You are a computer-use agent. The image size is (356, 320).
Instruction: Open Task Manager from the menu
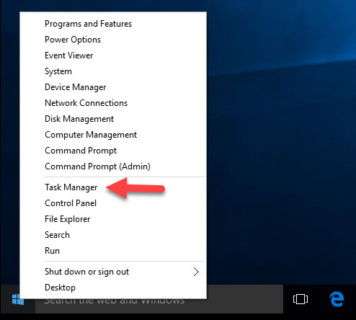[71, 187]
